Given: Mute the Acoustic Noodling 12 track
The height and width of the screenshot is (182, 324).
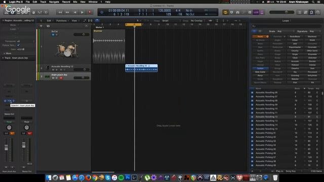Looking at the screenshot, I should (53, 70).
